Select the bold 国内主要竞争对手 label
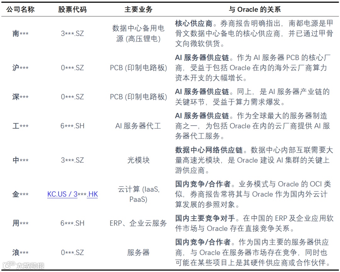The image size is (340, 272). (205, 218)
